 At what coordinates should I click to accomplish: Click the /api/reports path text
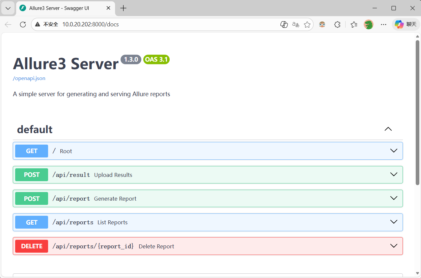pos(73,222)
